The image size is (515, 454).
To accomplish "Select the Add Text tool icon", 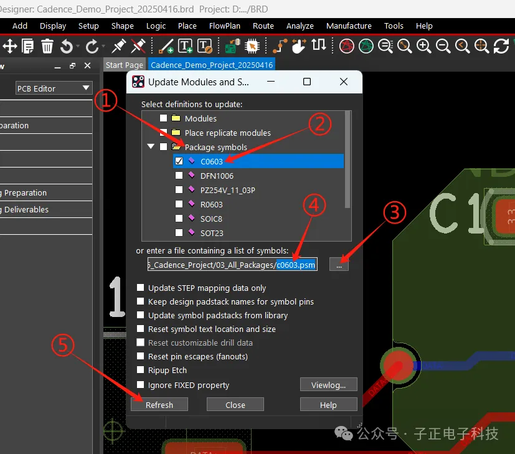I will coord(185,46).
